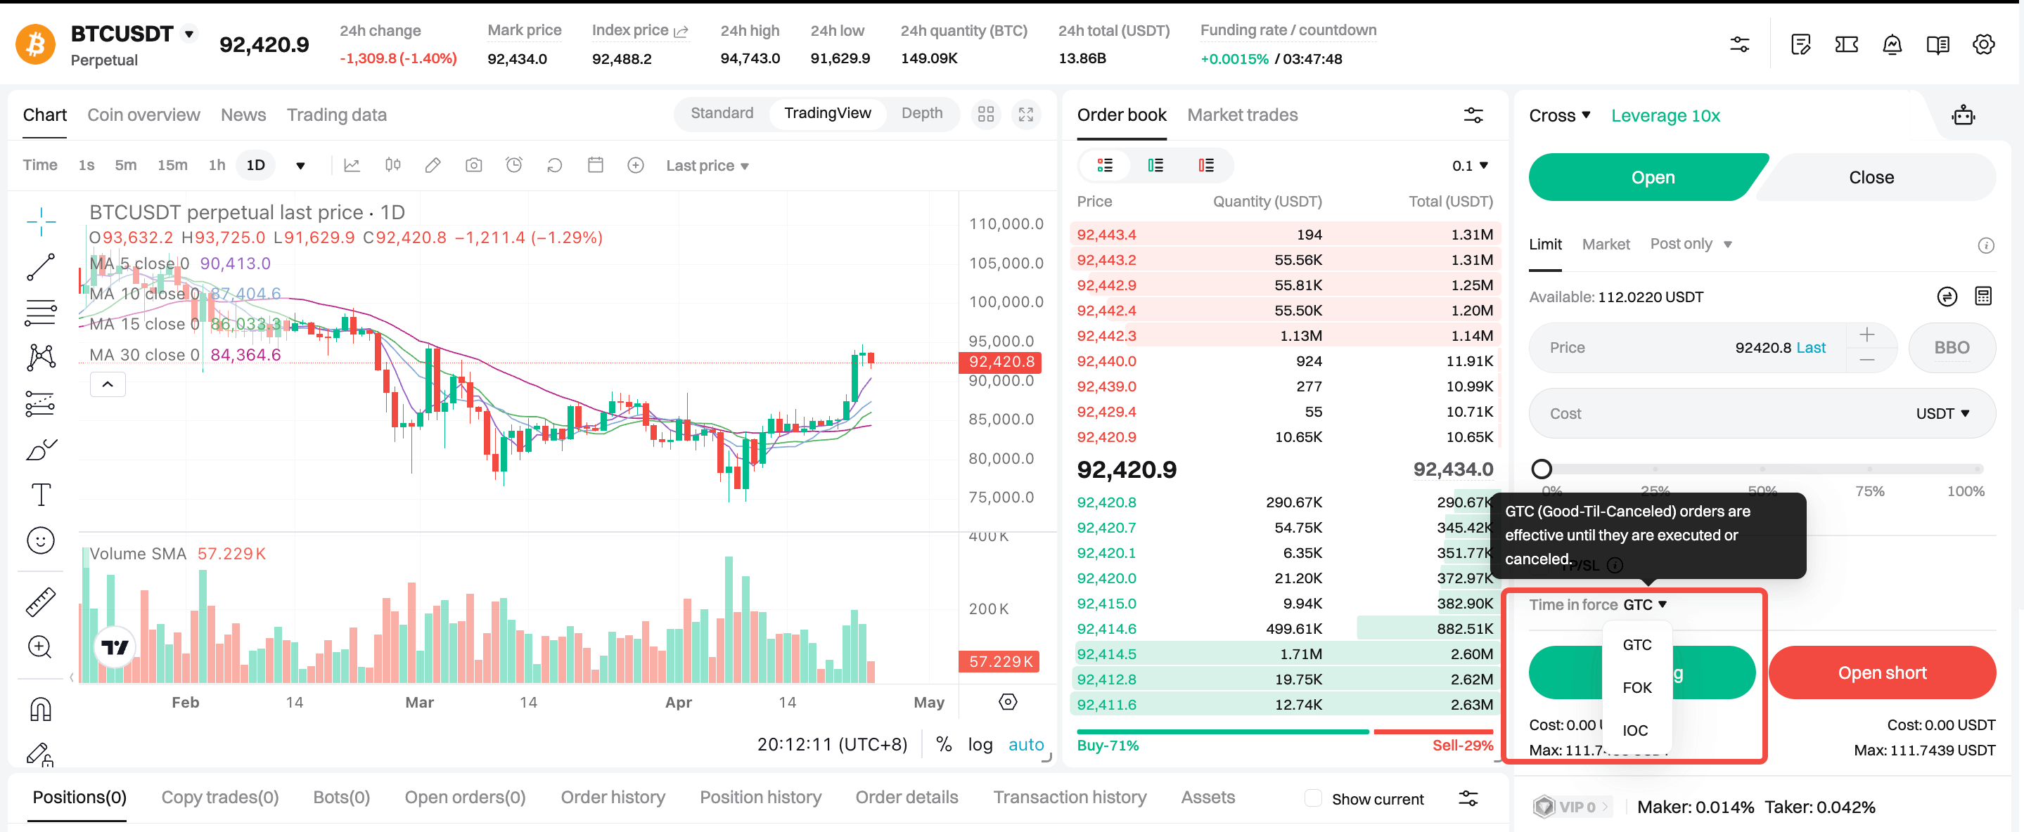Select the trend line drawing tool

click(x=40, y=267)
